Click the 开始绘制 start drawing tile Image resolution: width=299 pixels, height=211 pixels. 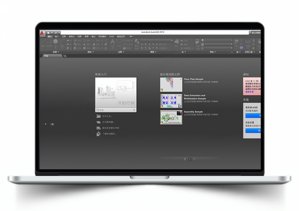[x=116, y=93]
